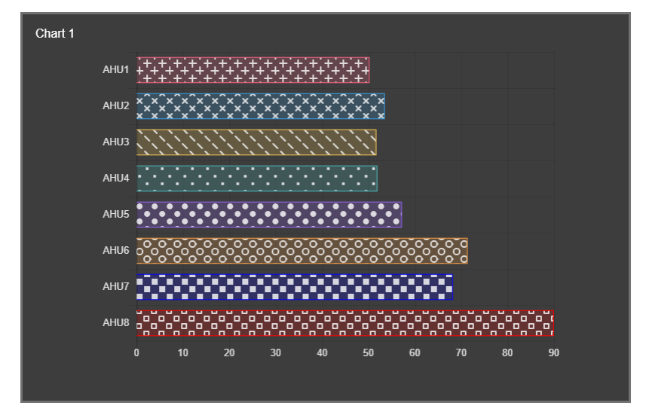This screenshot has height=415, width=646.
Task: Click the AHU2 axis label
Action: pyautogui.click(x=116, y=106)
